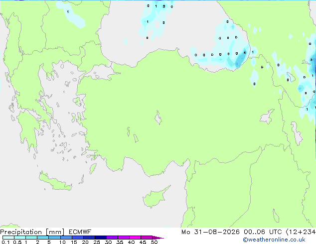Click the legend scale label '35'
The height and width of the screenshot is (244, 316).
[x=120, y=242]
